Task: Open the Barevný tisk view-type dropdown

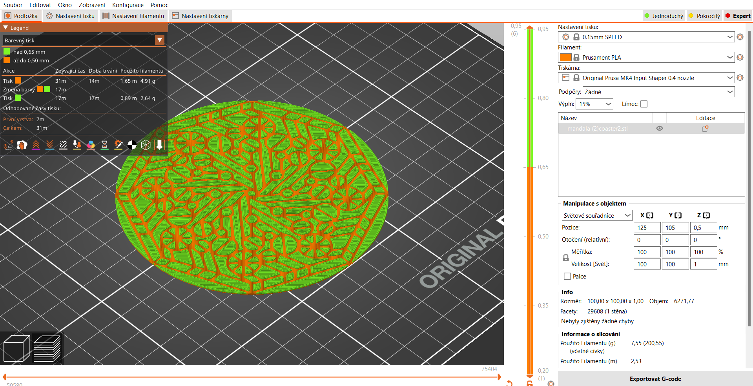Action: 160,40
